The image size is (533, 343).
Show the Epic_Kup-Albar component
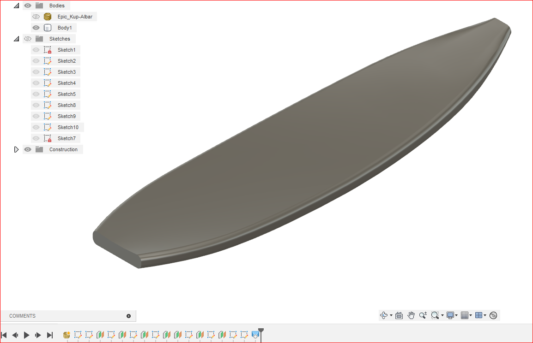pyautogui.click(x=36, y=16)
